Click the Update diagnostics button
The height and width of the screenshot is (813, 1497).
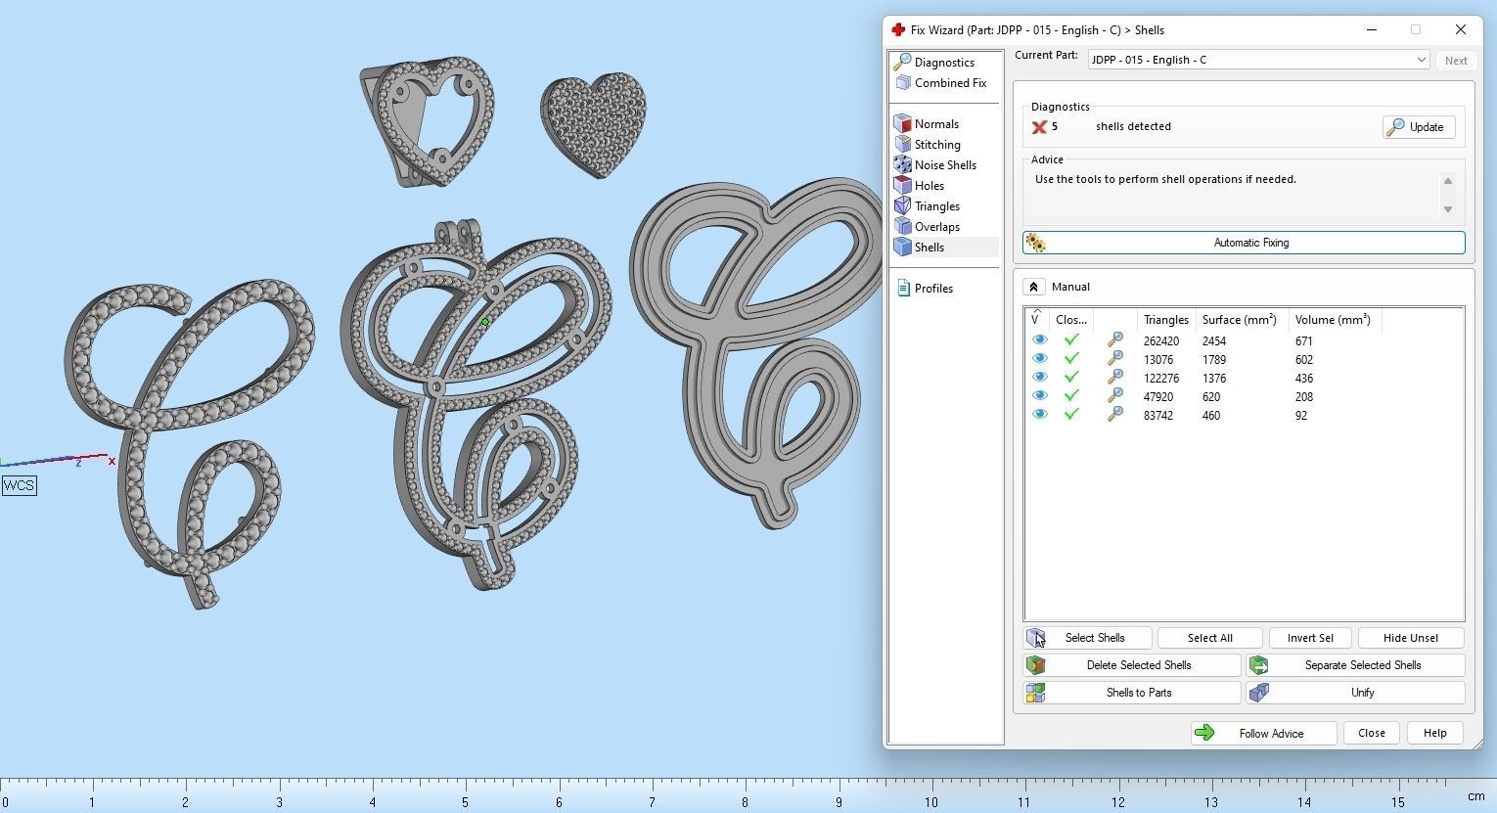pos(1419,127)
